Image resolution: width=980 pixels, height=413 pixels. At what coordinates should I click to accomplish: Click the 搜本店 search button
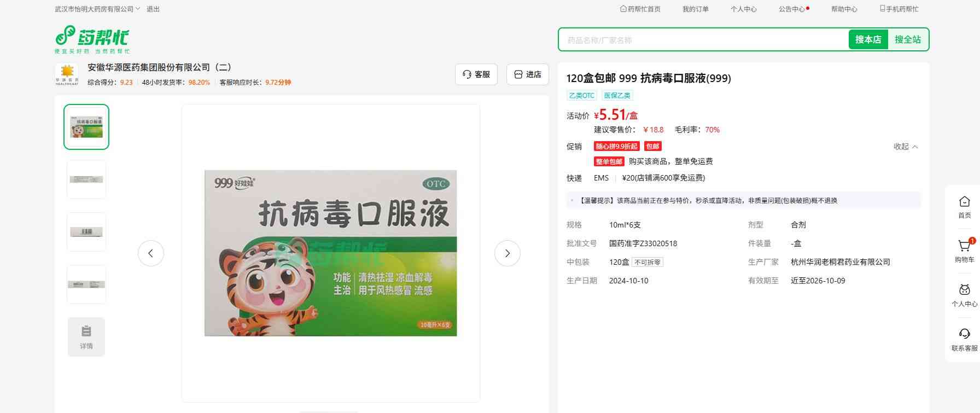pyautogui.click(x=868, y=39)
